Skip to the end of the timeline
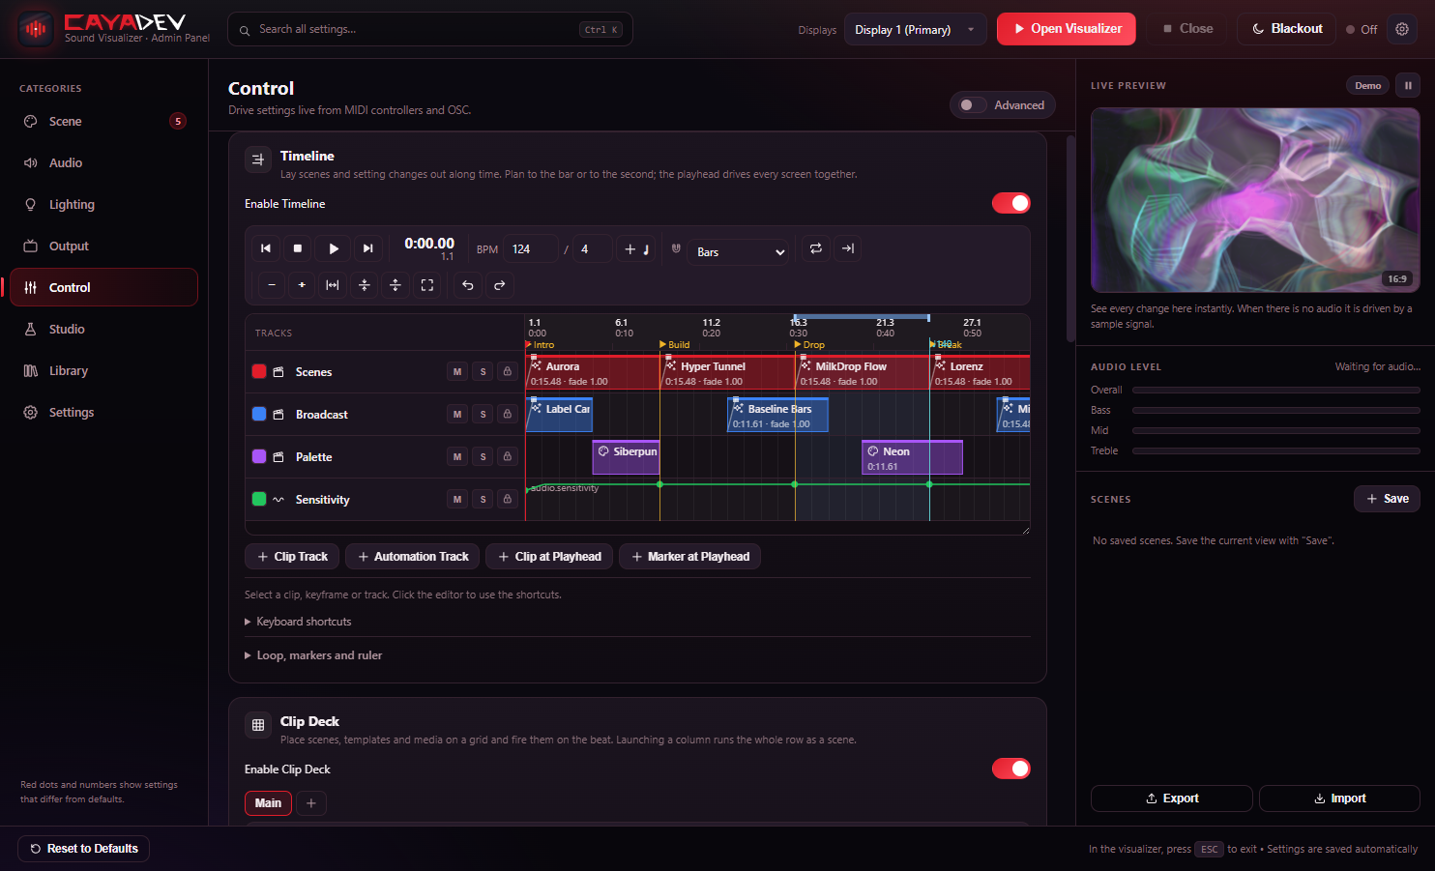 pos(368,248)
